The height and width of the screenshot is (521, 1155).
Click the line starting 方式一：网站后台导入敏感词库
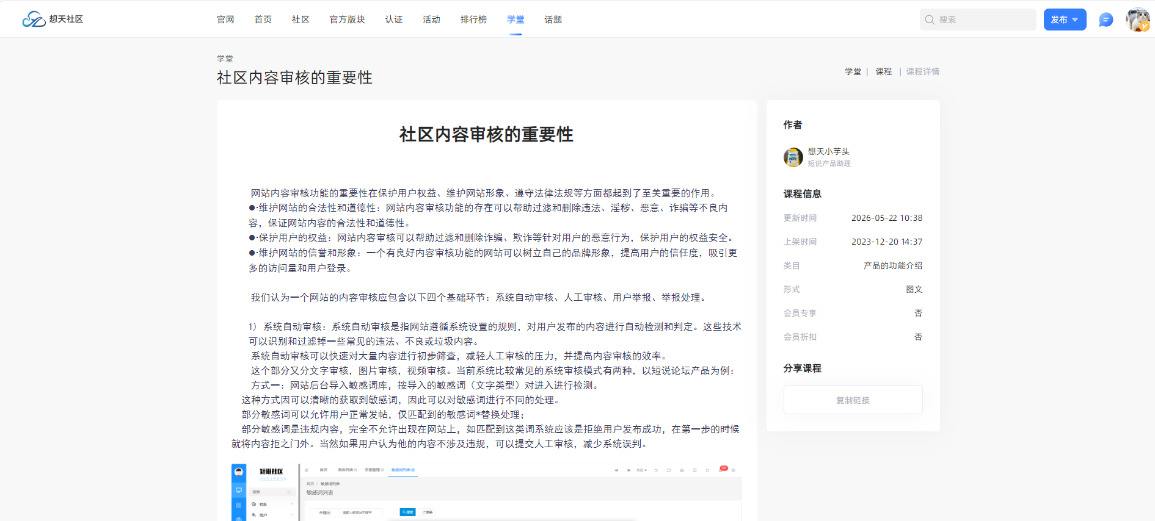(426, 385)
